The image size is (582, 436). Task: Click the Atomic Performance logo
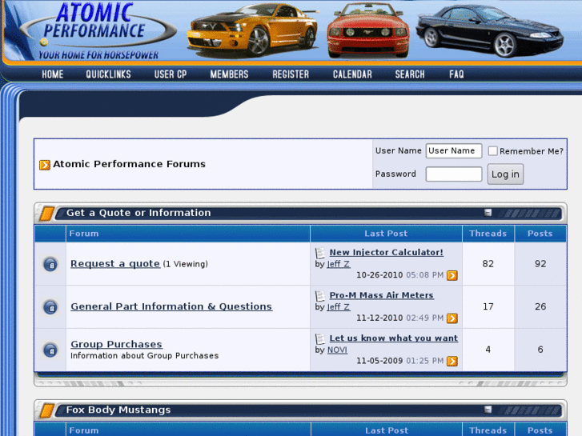click(99, 30)
